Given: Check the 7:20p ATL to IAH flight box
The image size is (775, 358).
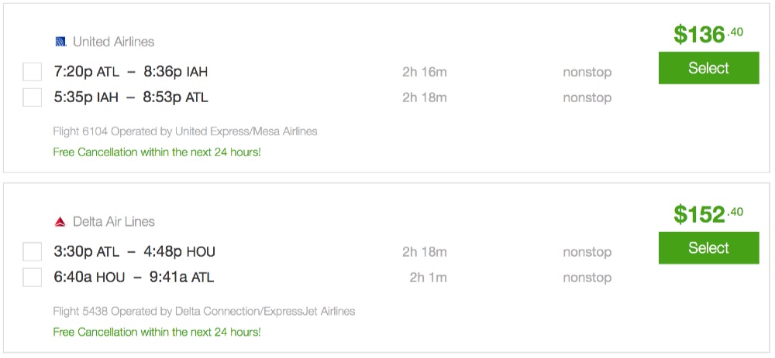Looking at the screenshot, I should click(33, 73).
